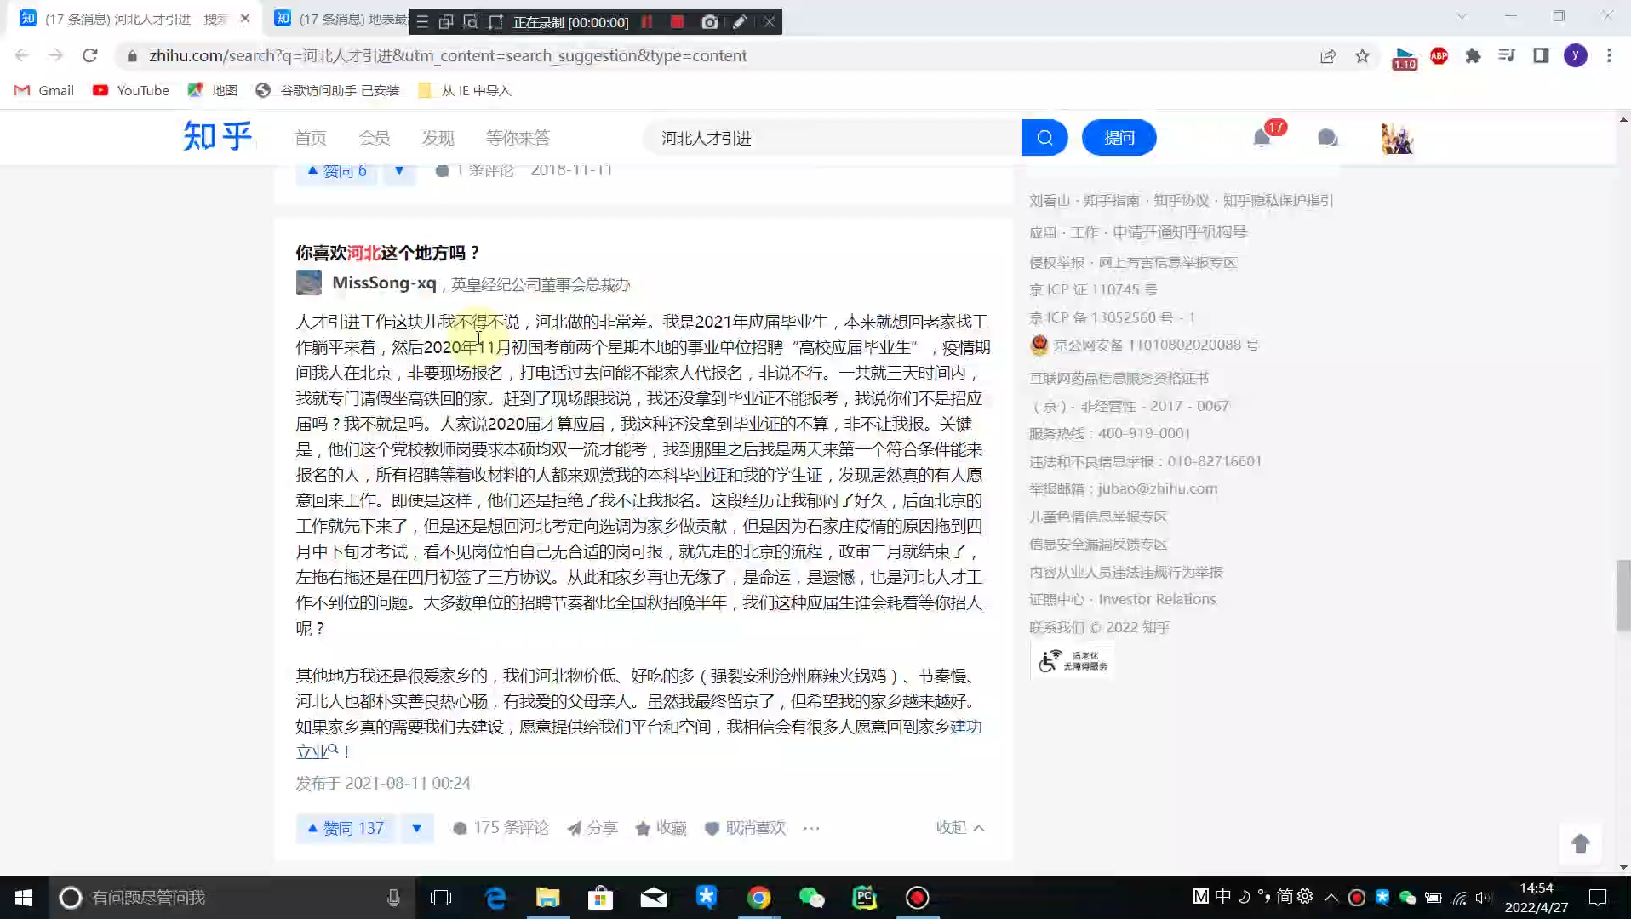Click the 建功立业 search keyword link
The width and height of the screenshot is (1631, 919).
[x=965, y=727]
